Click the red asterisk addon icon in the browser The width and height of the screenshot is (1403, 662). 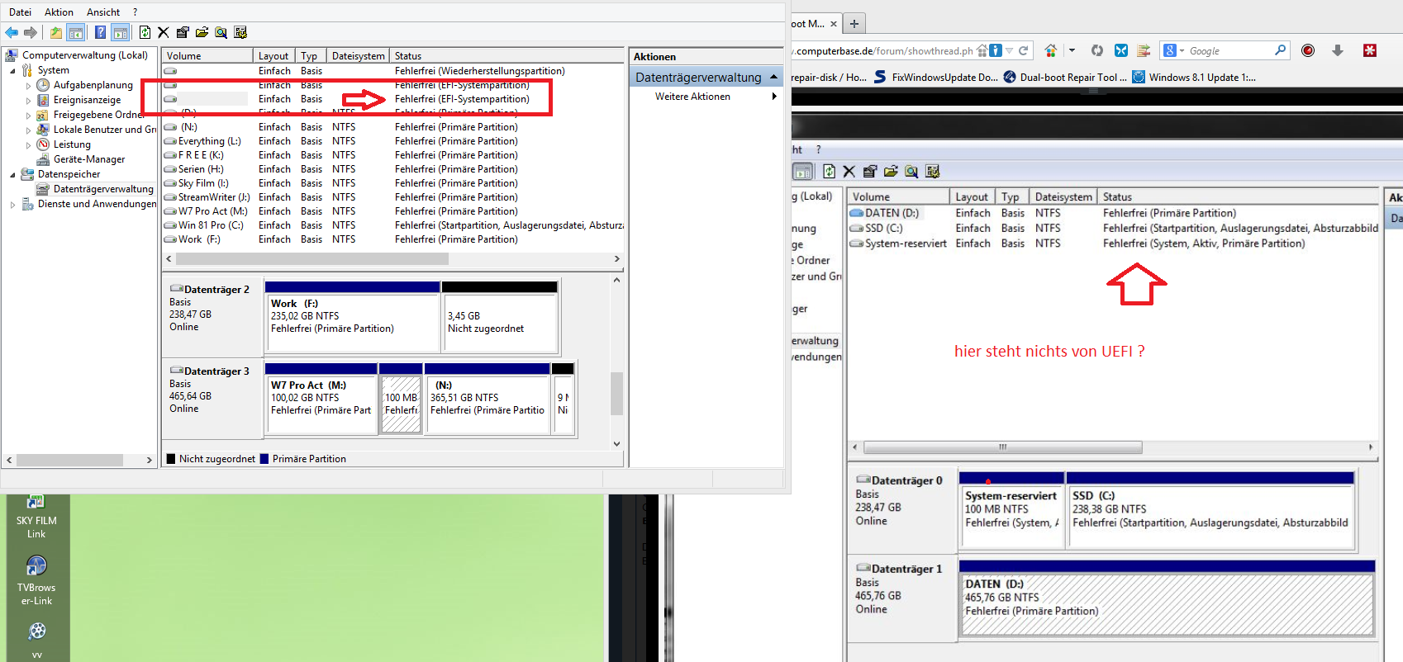(x=1370, y=50)
